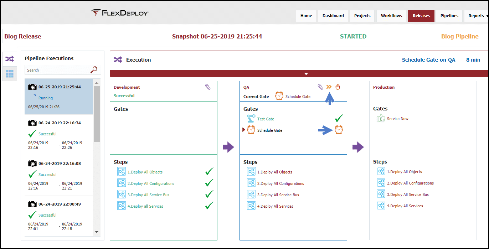Collapse the Execution panel with white triangle
Viewport: 489px width, 249px height.
[x=306, y=74]
